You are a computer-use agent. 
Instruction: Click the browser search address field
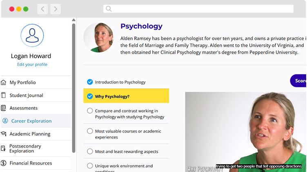pos(198,9)
